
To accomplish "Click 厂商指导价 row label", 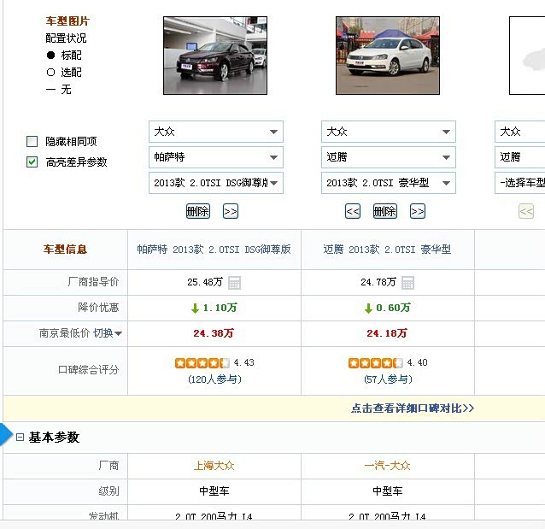I will click(x=93, y=282).
